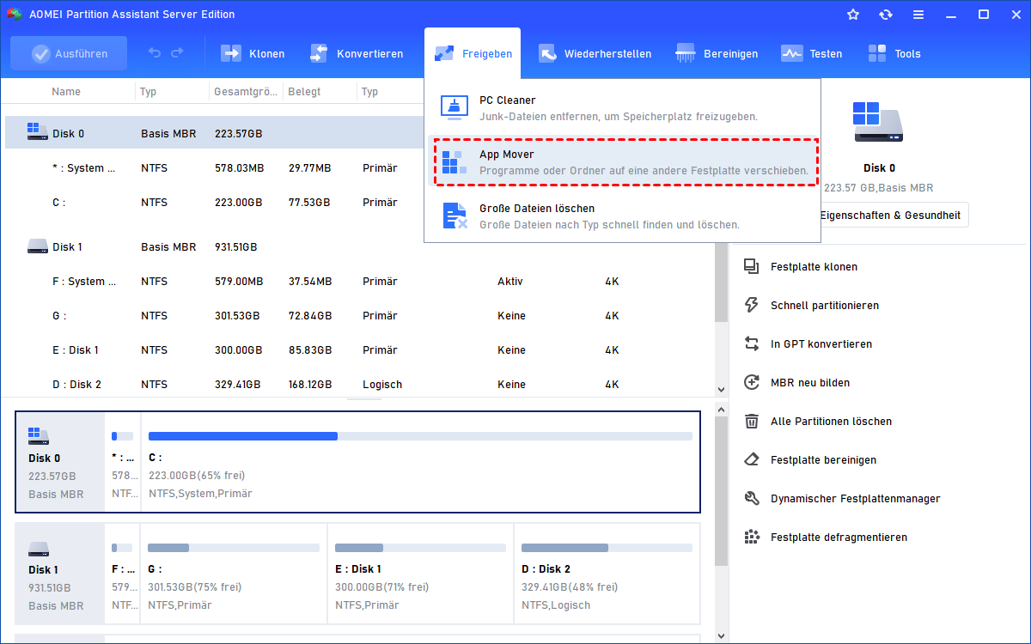The height and width of the screenshot is (644, 1031).
Task: Click the In GPT konvertieren arrows icon
Action: click(x=752, y=344)
